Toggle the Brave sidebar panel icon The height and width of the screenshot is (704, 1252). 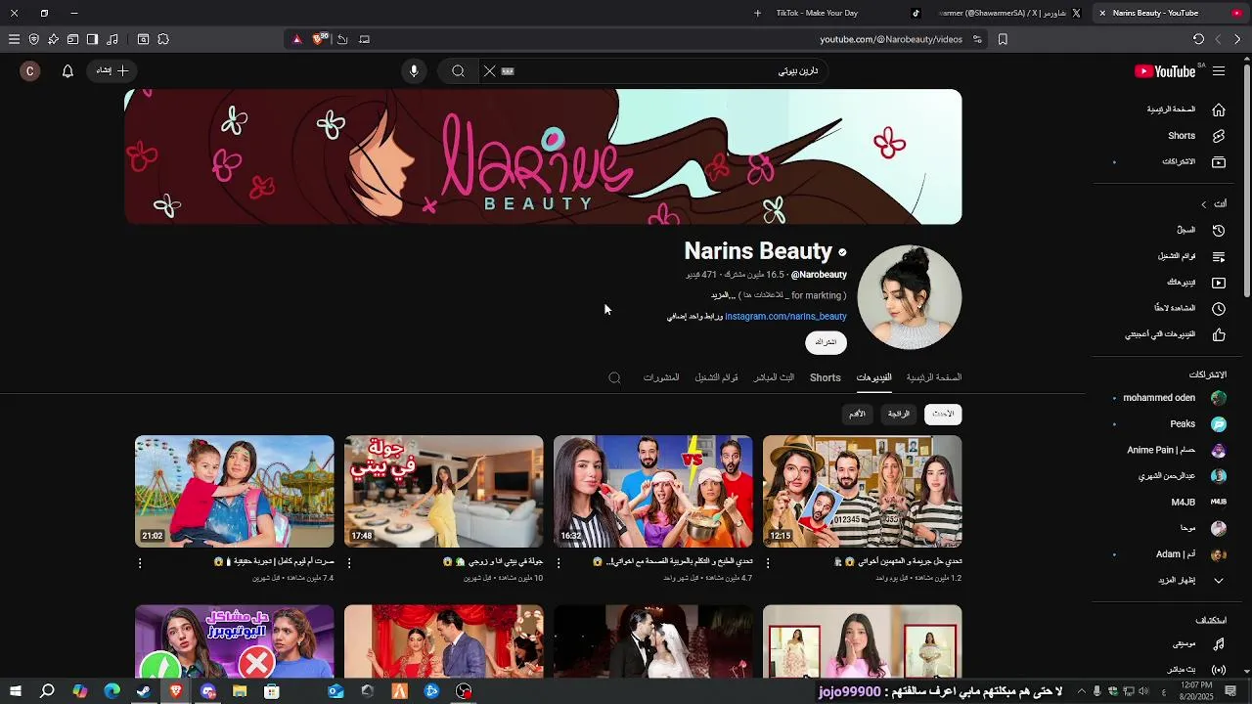[x=92, y=39]
